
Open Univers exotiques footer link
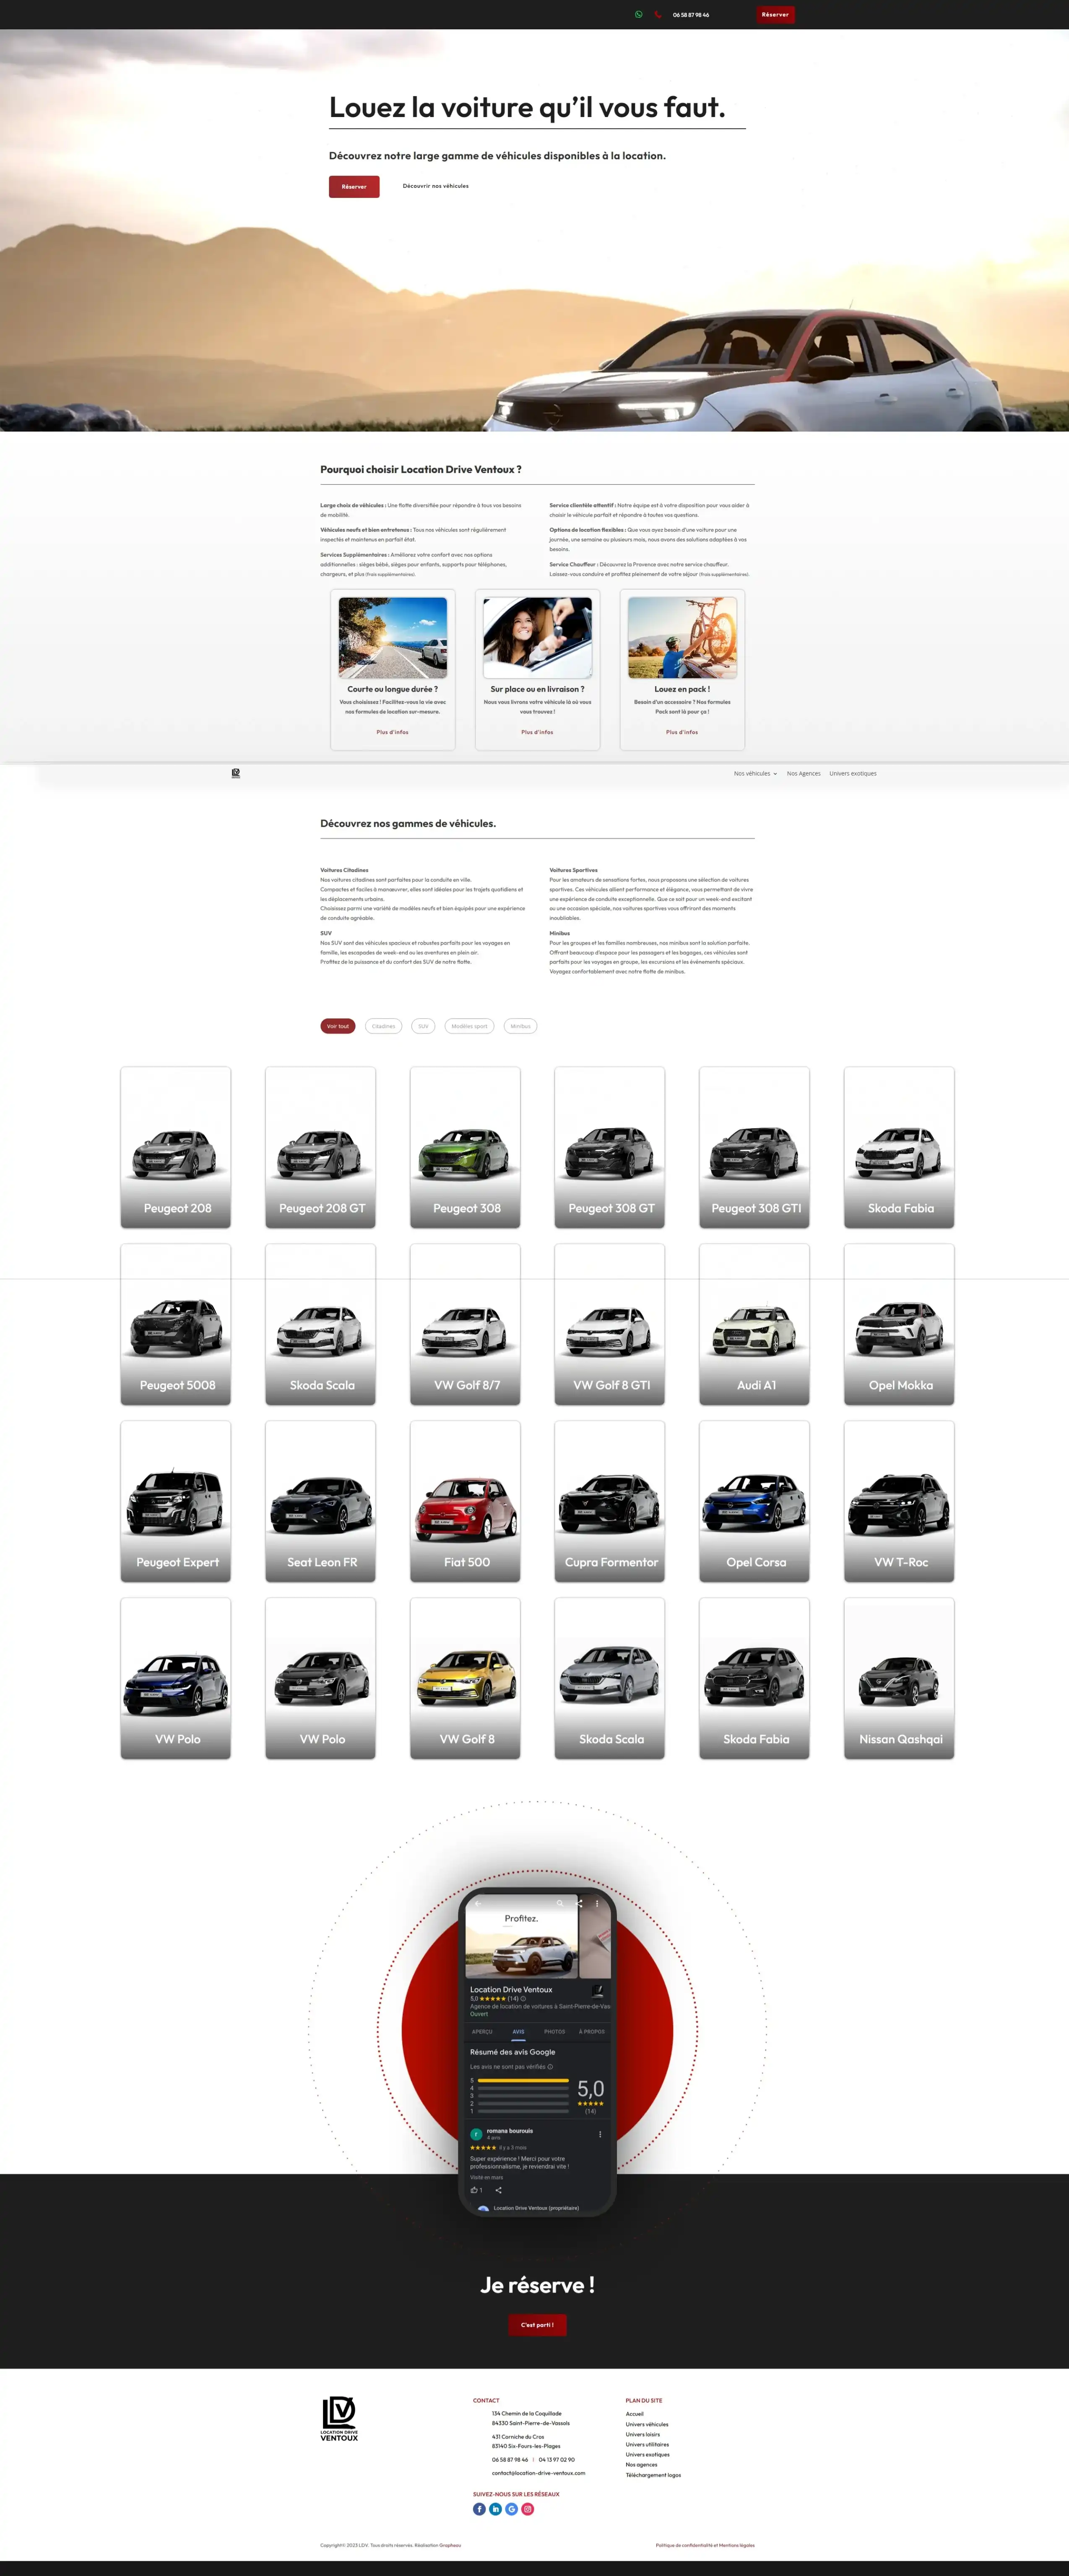coord(648,2454)
